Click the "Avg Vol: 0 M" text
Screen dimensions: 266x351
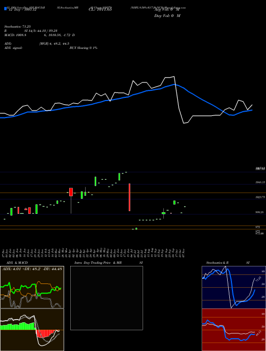168,10
